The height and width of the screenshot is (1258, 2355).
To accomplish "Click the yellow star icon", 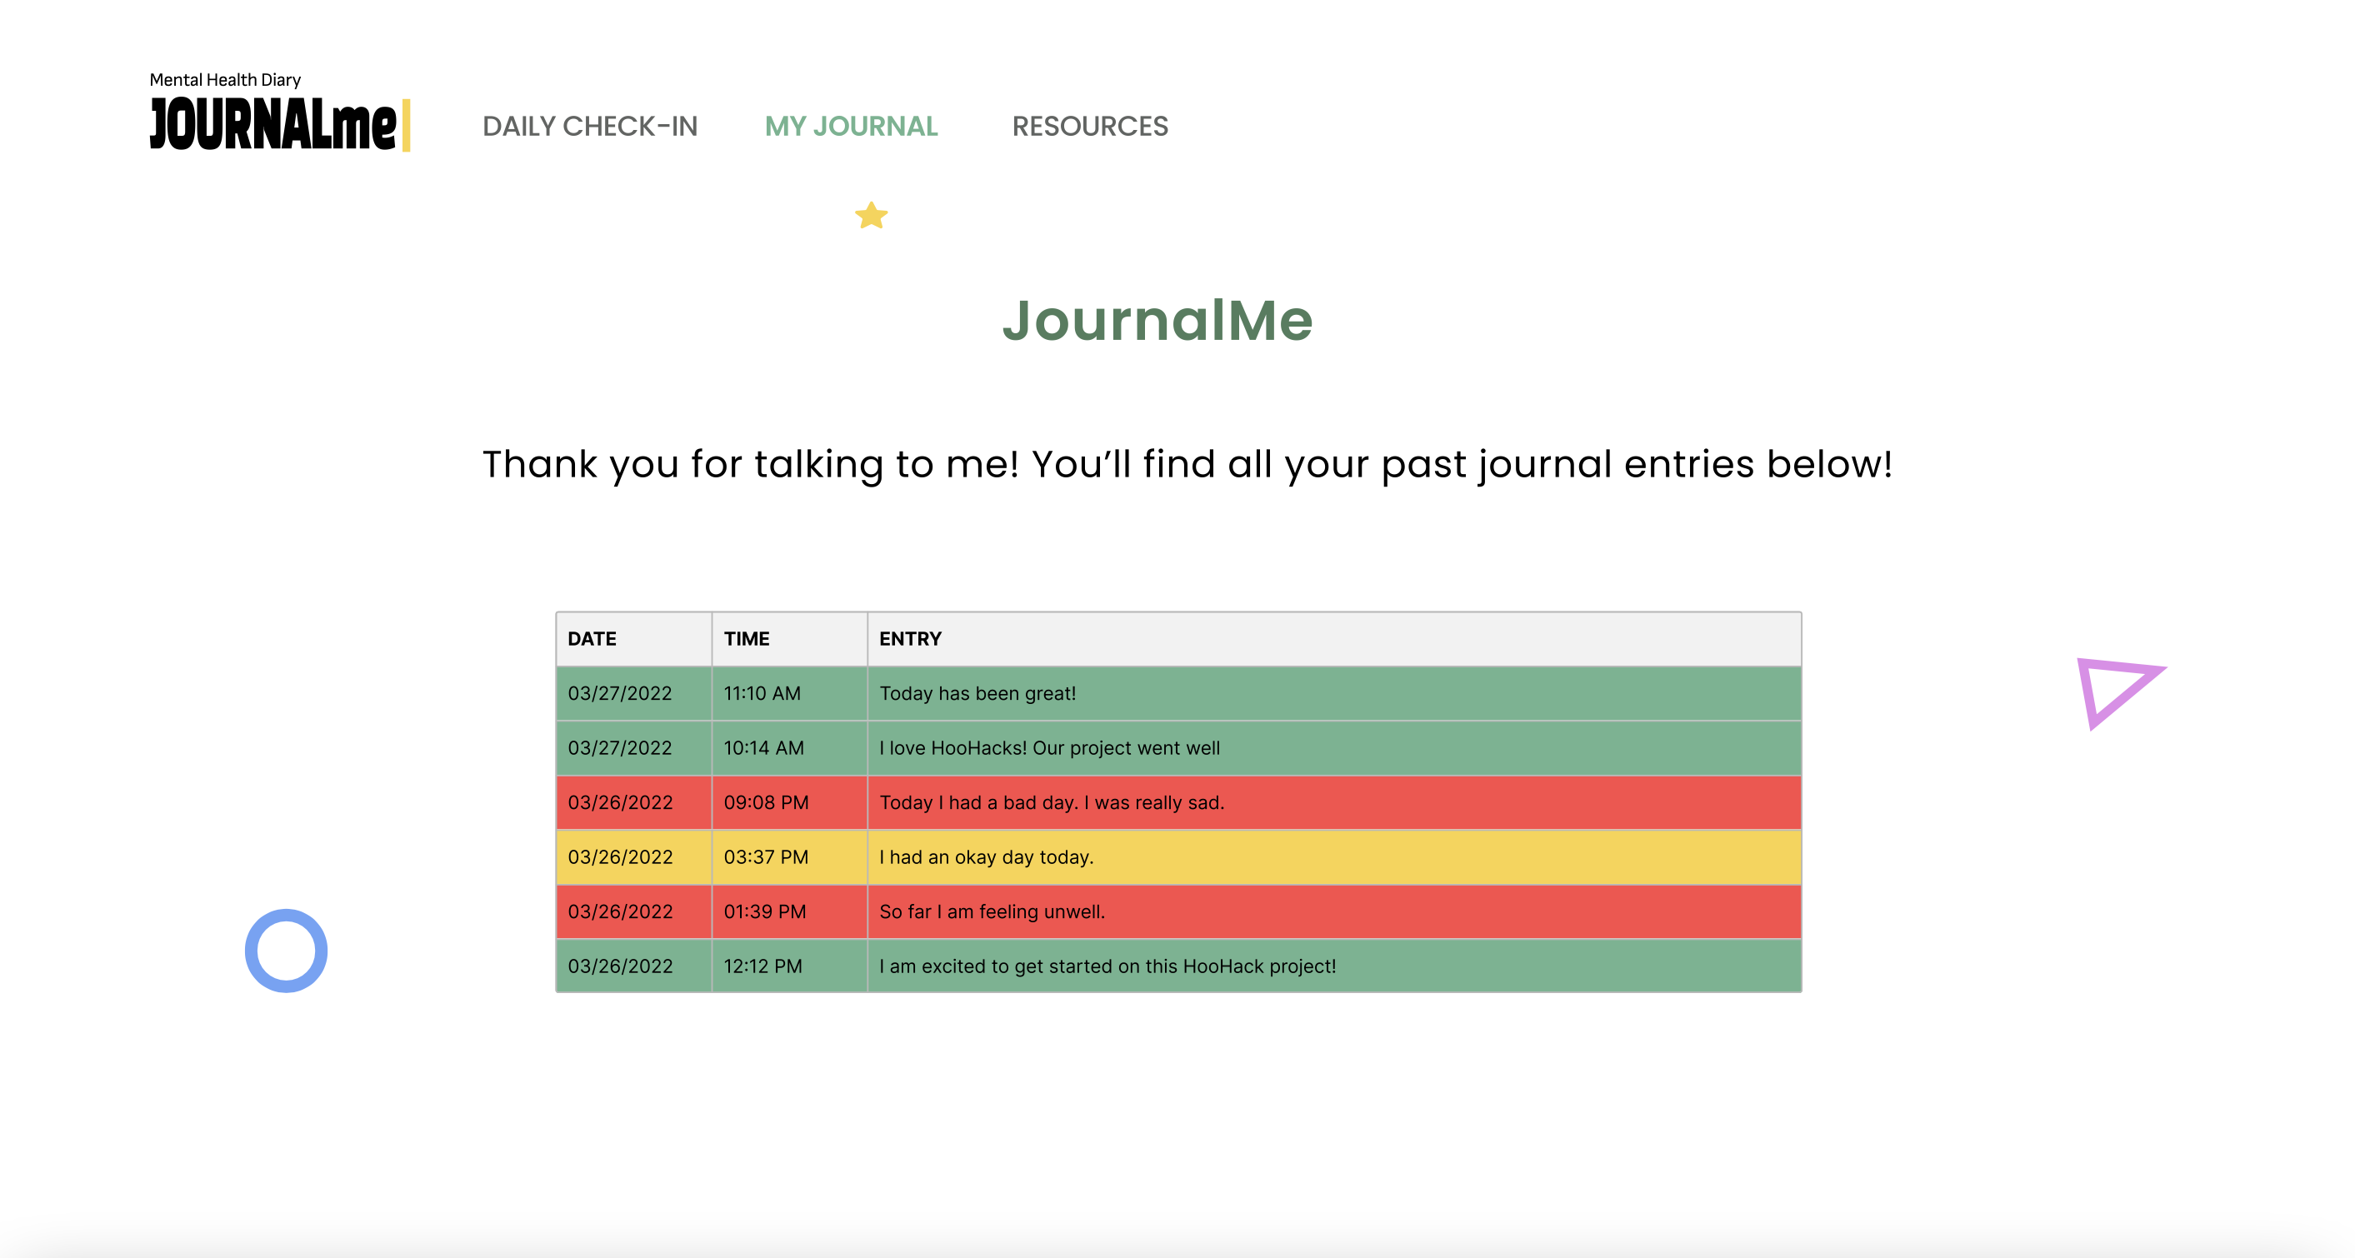I will tap(871, 216).
